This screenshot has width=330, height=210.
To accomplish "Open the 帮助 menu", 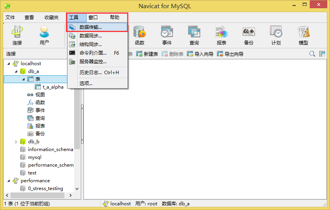I will coord(115,17).
